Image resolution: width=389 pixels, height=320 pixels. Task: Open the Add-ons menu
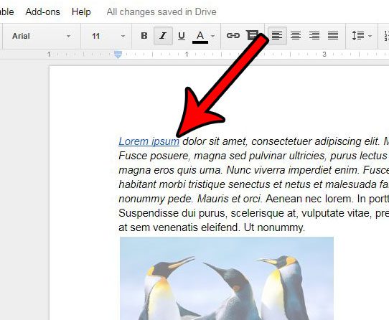point(42,12)
